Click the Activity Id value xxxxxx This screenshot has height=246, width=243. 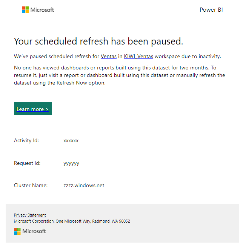click(x=71, y=141)
